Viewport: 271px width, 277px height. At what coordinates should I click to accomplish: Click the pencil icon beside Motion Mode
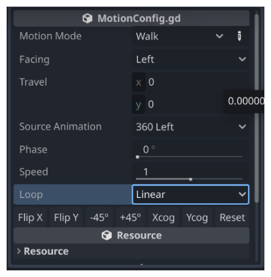pyautogui.click(x=239, y=36)
